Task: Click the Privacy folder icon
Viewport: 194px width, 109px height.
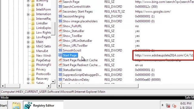Action: [33, 70]
